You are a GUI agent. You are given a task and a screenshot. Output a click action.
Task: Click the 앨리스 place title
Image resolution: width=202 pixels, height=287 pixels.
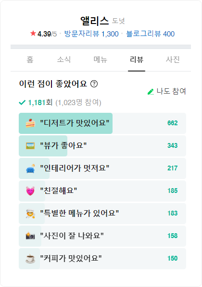[95, 21]
